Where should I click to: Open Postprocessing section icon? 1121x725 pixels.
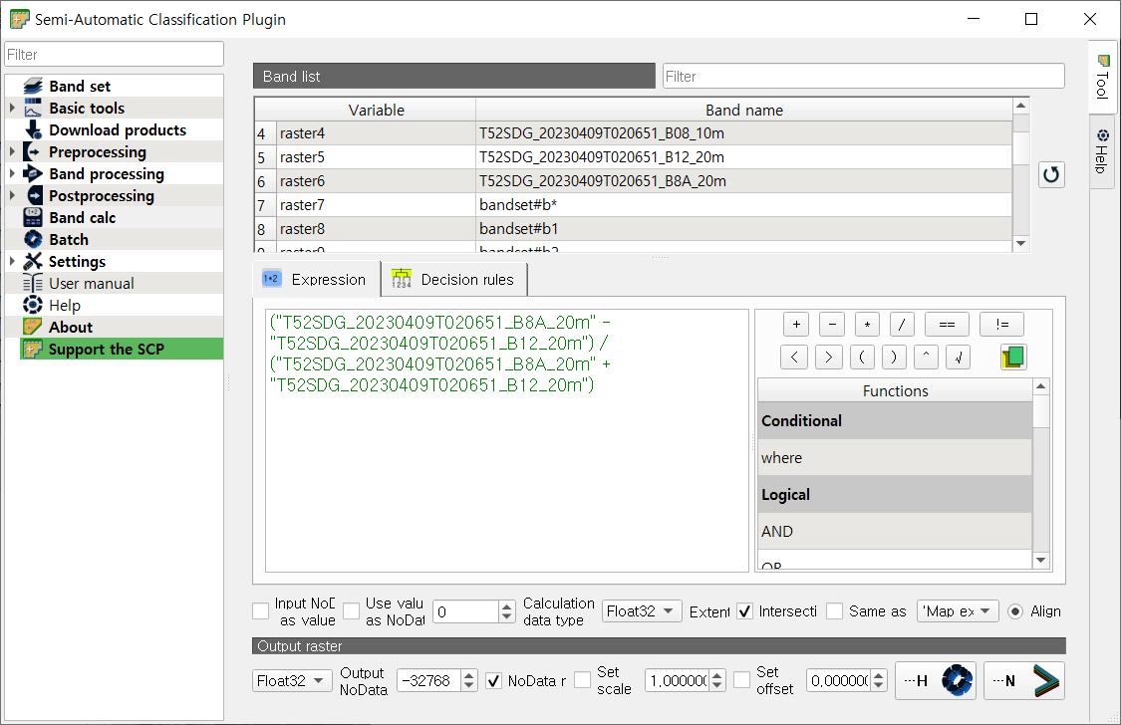(33, 196)
